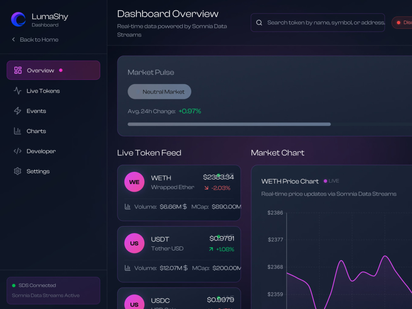Open the Events page
Viewport: 412px width, 309px height.
coord(53,111)
